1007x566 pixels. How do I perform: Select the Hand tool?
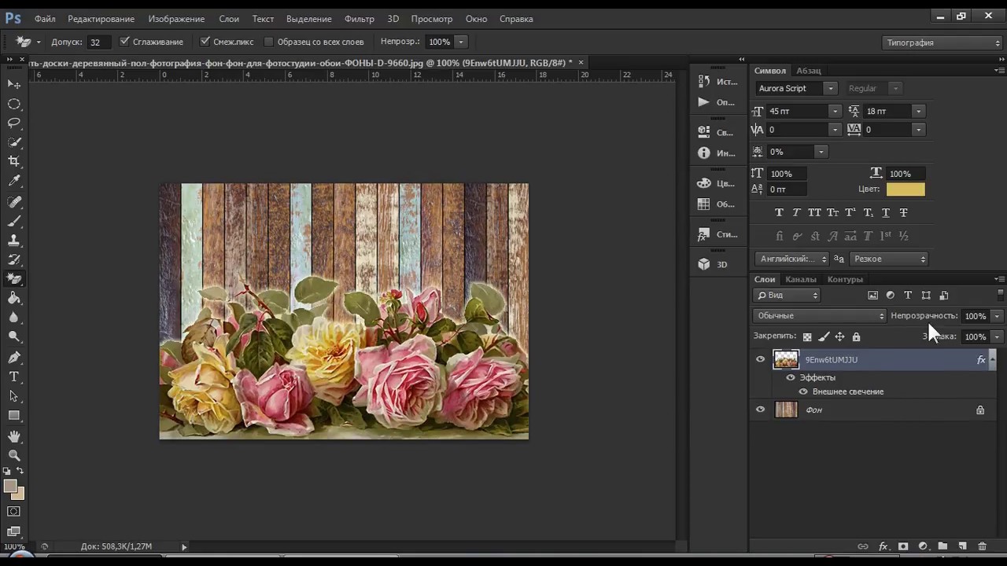pyautogui.click(x=14, y=436)
